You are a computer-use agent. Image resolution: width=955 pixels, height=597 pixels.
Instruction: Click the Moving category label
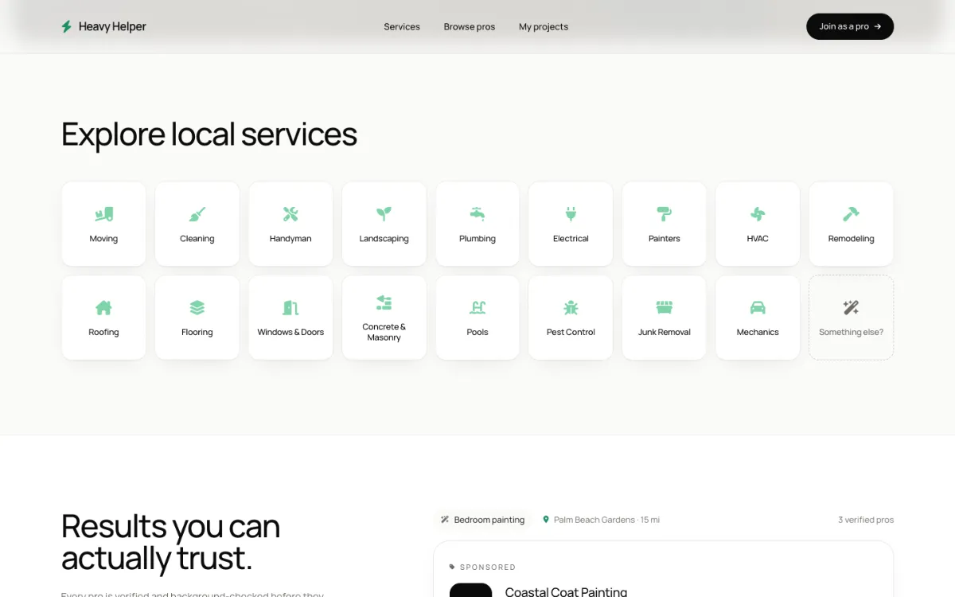[x=103, y=239]
